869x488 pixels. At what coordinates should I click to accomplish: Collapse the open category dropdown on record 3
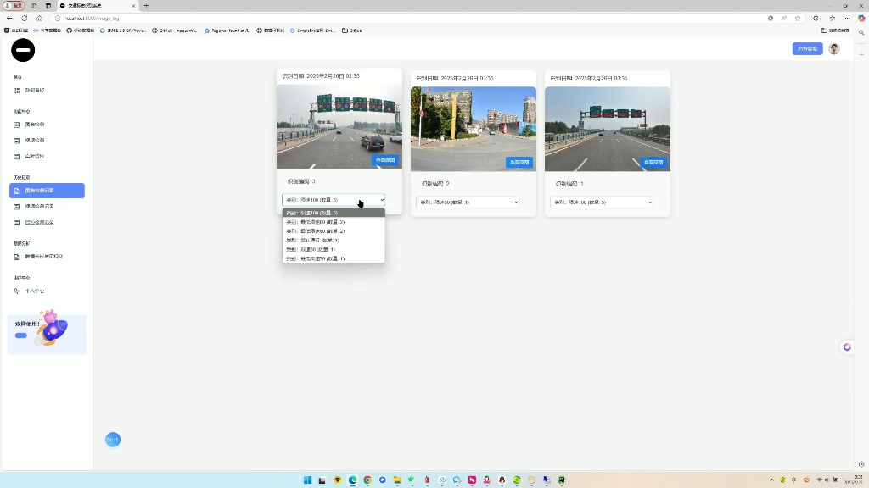[x=334, y=200]
